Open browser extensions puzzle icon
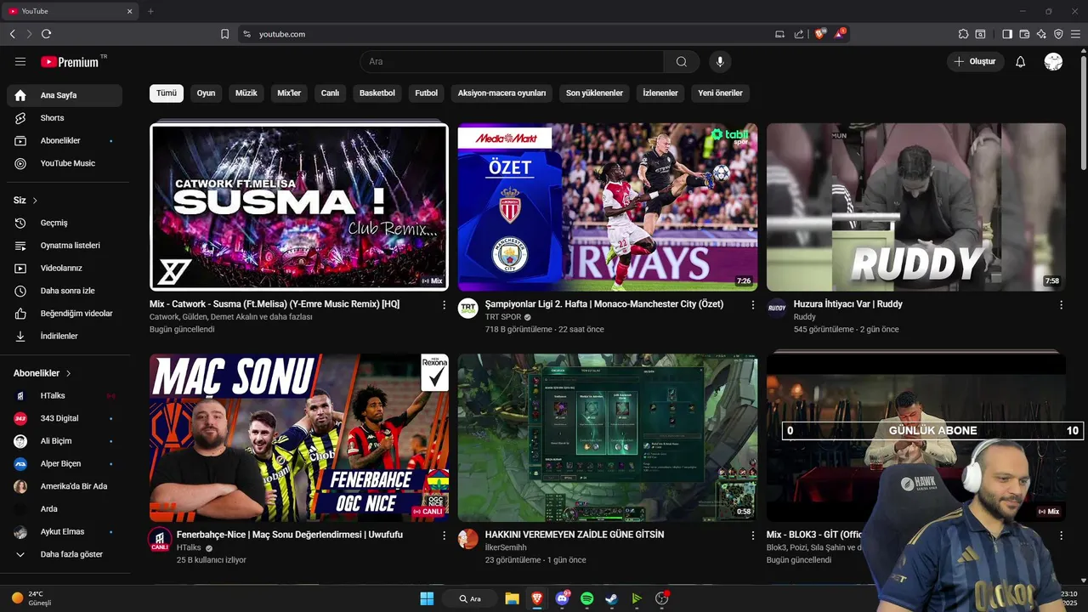 (963, 34)
